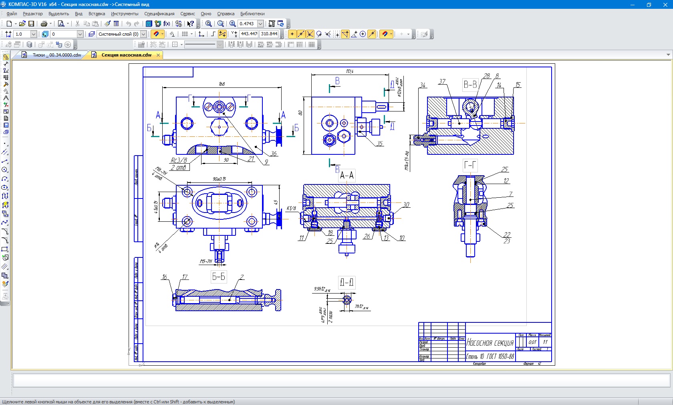Viewport: 673px width, 405px height.
Task: Open the New document dropdown arrow
Action: pyautogui.click(x=16, y=24)
